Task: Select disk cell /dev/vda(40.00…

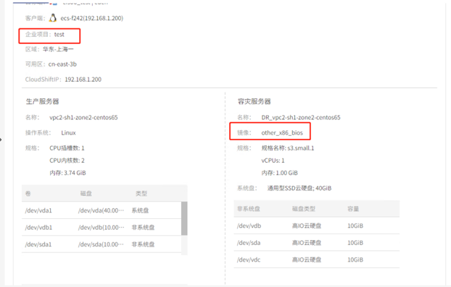Action: tap(101, 210)
